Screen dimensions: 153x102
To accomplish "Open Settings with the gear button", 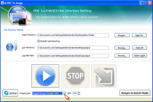I will click(10, 93).
